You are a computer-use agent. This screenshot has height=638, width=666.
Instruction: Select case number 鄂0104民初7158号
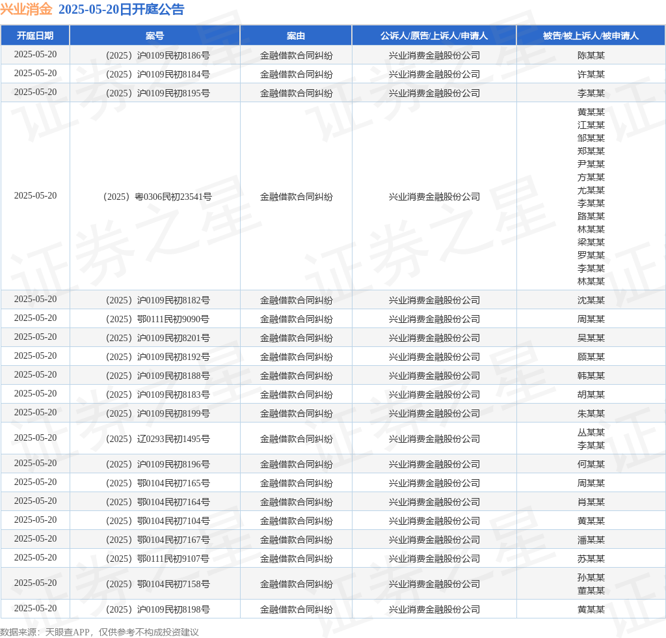(157, 584)
